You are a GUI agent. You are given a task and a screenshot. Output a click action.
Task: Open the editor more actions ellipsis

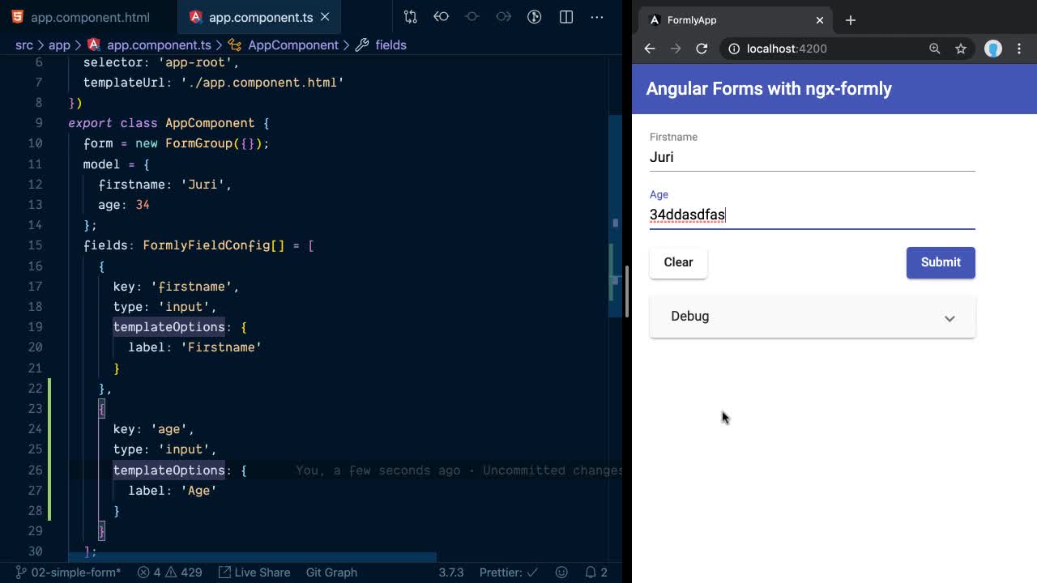click(x=597, y=17)
